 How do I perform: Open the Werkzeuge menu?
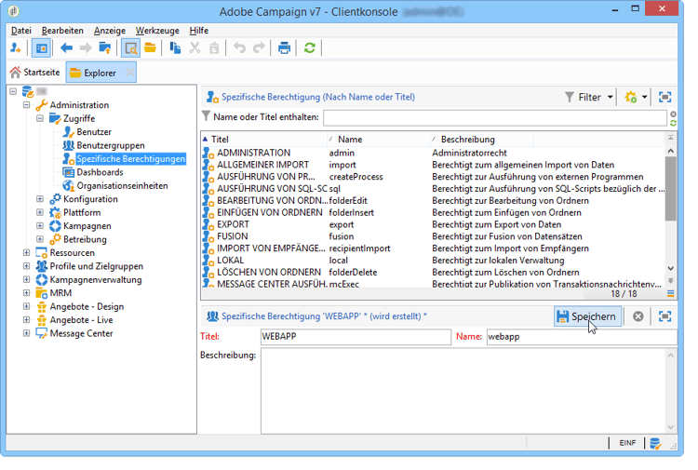pos(159,31)
